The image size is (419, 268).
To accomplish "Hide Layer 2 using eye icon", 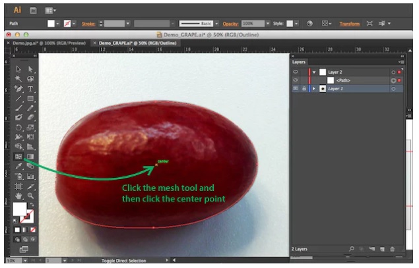I will point(295,72).
